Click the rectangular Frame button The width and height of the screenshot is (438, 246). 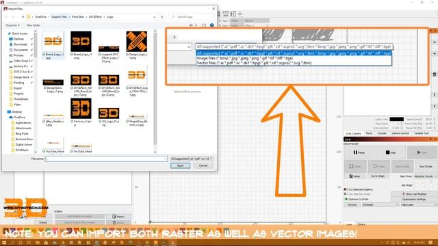click(355, 166)
